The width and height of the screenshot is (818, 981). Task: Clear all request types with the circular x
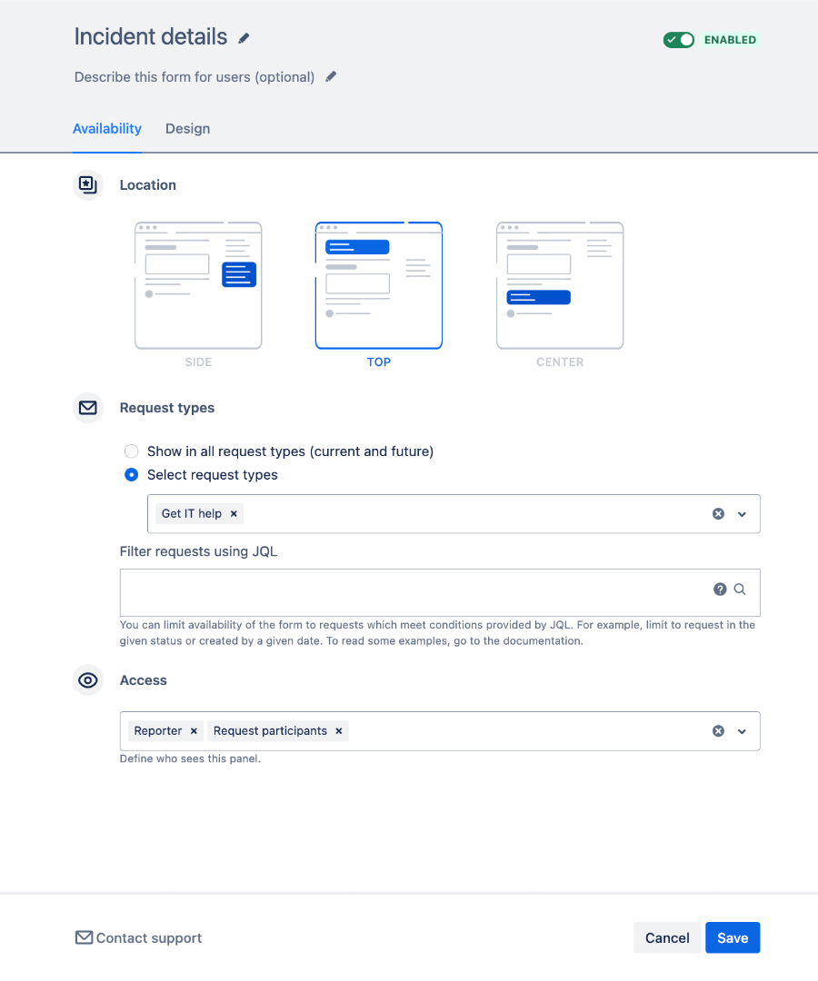click(x=718, y=513)
